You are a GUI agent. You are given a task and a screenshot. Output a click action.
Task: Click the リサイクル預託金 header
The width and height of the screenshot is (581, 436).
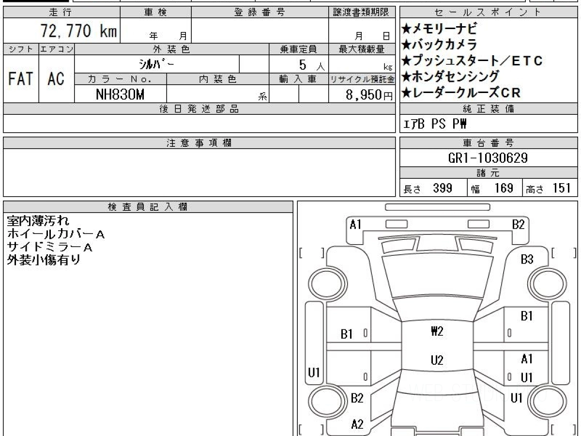pyautogui.click(x=362, y=79)
